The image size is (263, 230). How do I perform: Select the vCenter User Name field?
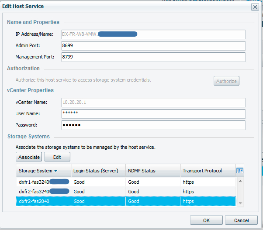click(x=153, y=114)
